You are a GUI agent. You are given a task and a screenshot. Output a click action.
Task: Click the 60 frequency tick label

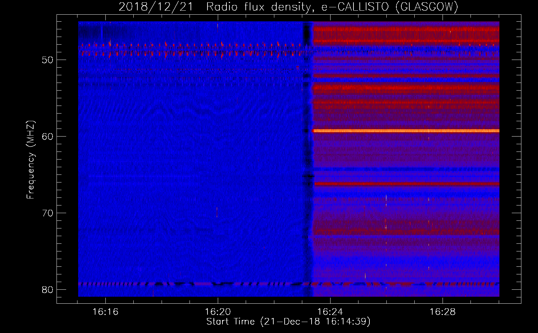(48, 137)
